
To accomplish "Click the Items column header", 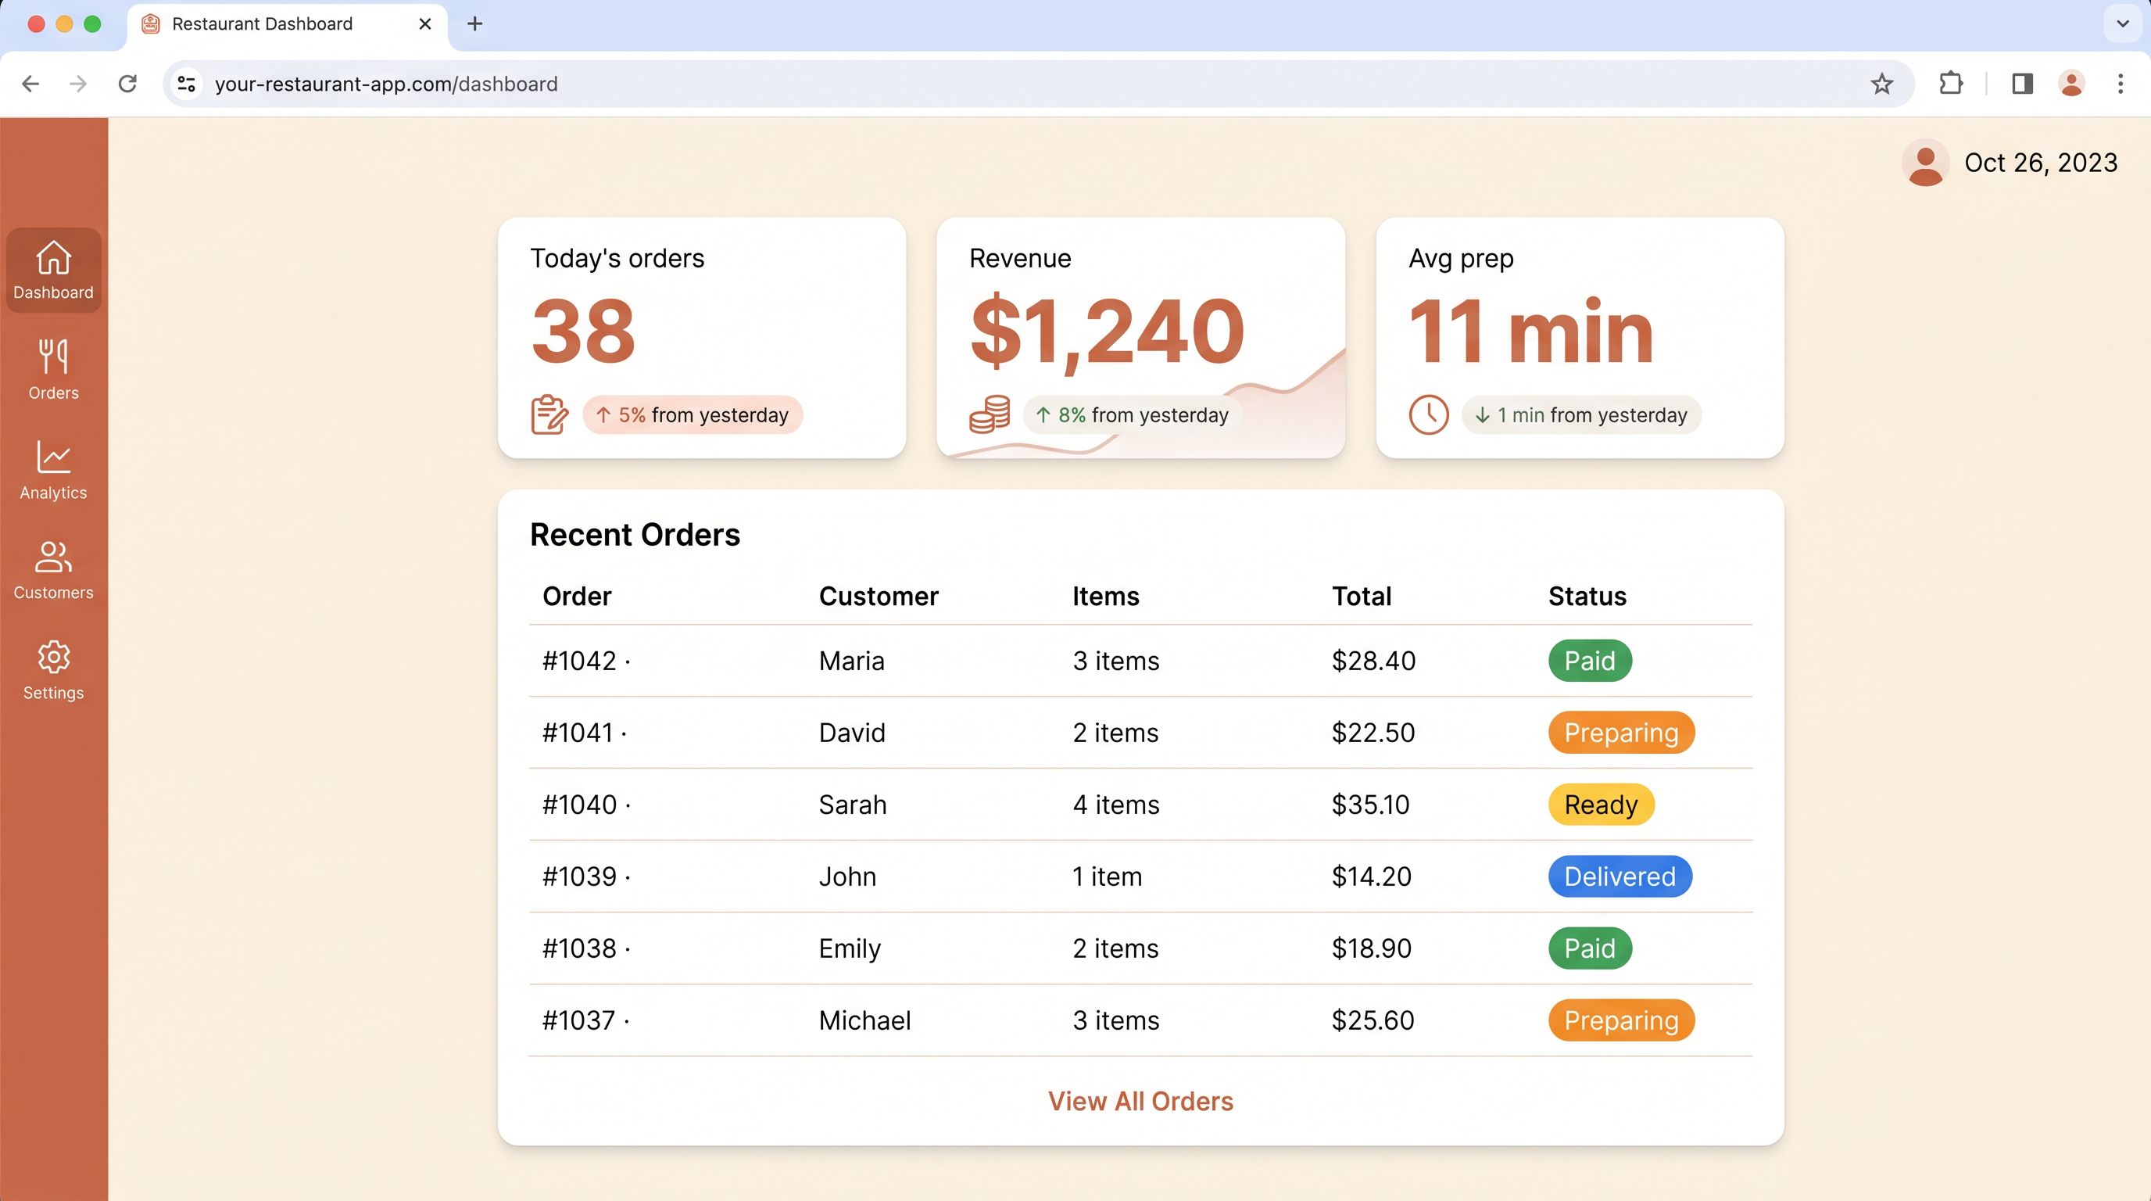I will click(x=1105, y=597).
